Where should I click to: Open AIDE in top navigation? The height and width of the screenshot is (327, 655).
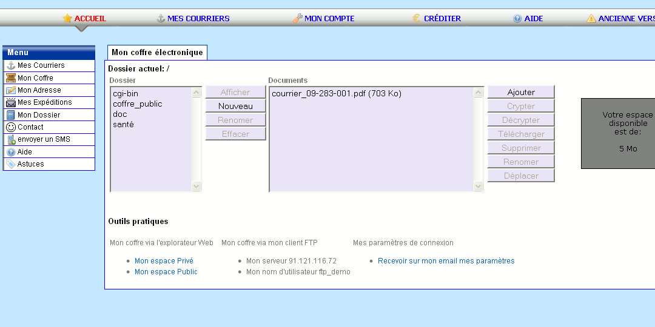coord(534,18)
